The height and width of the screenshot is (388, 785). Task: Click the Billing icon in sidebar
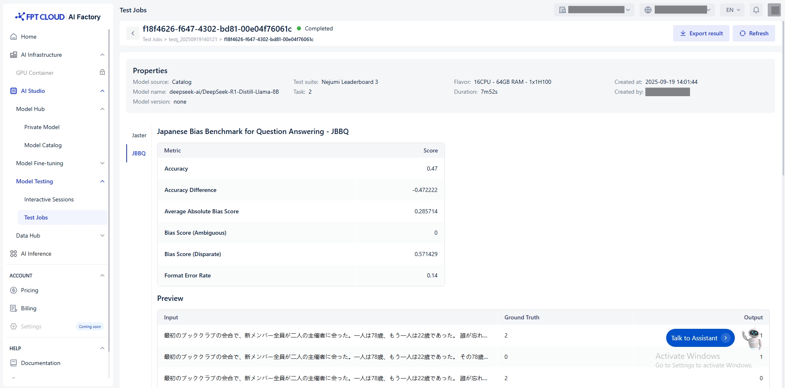pyautogui.click(x=14, y=308)
